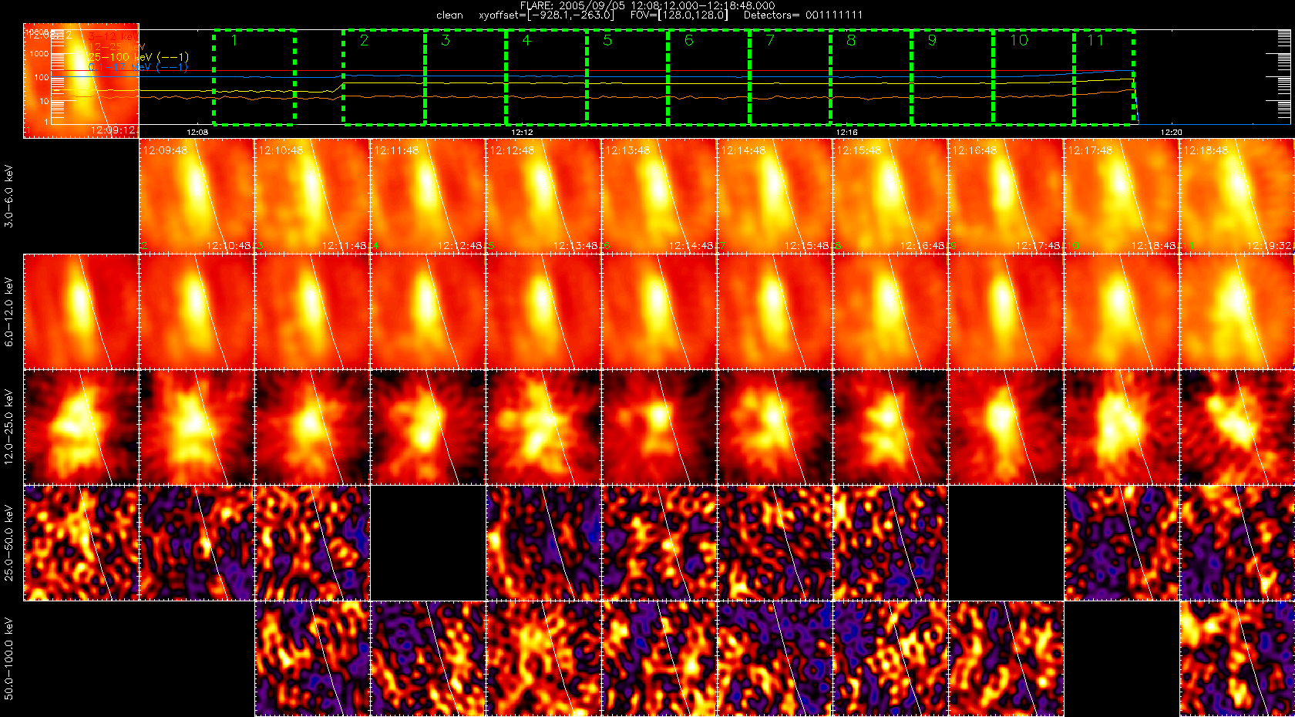Open the 50-100 keV image for interval 11

tap(1237, 659)
